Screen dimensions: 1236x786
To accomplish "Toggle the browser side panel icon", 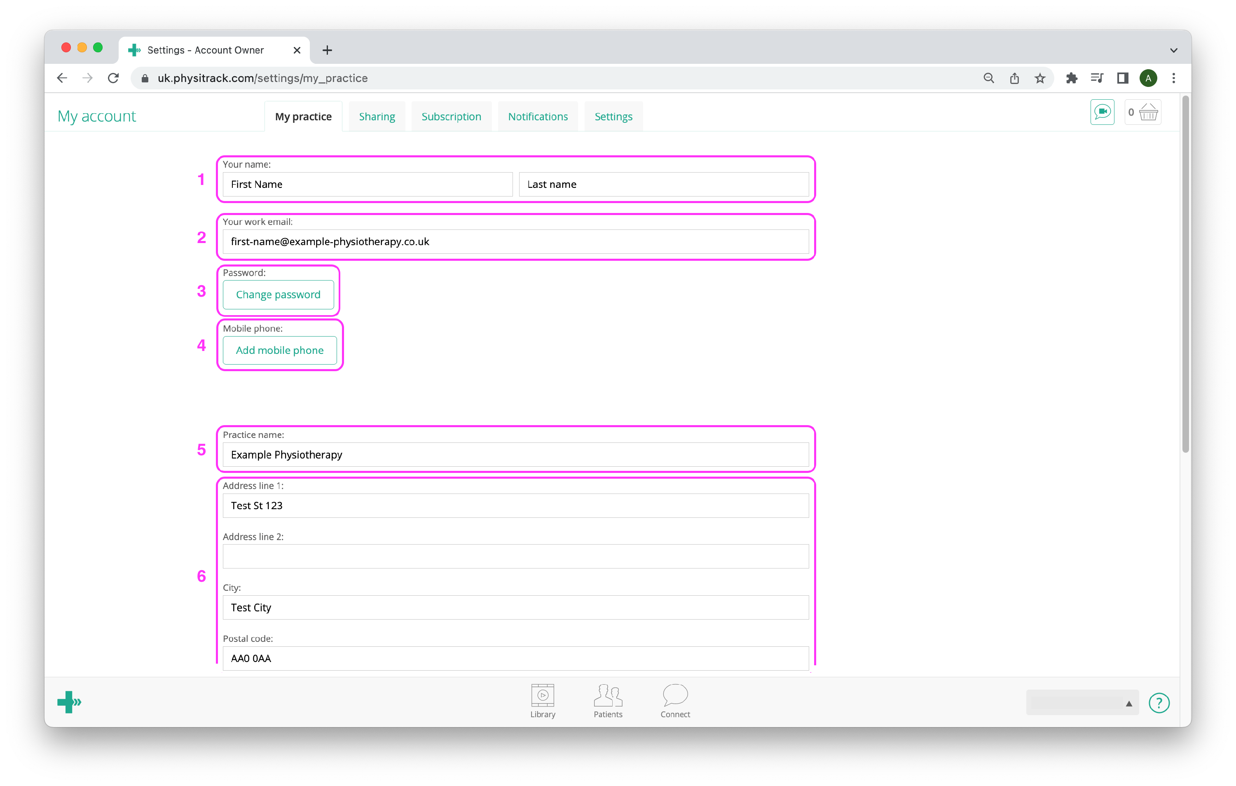I will coord(1123,78).
